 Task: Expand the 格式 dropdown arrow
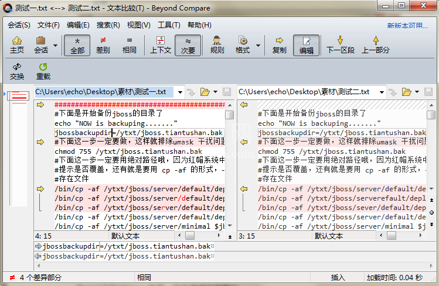[258, 45]
